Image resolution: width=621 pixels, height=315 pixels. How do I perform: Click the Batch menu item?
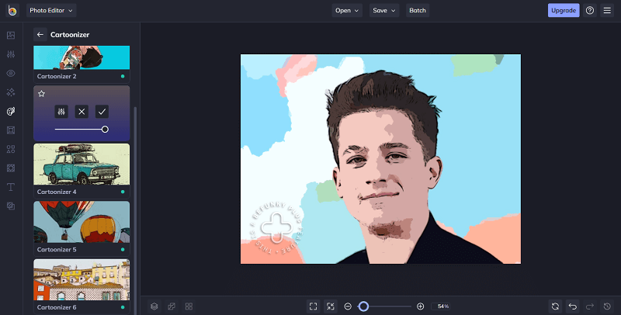point(418,11)
